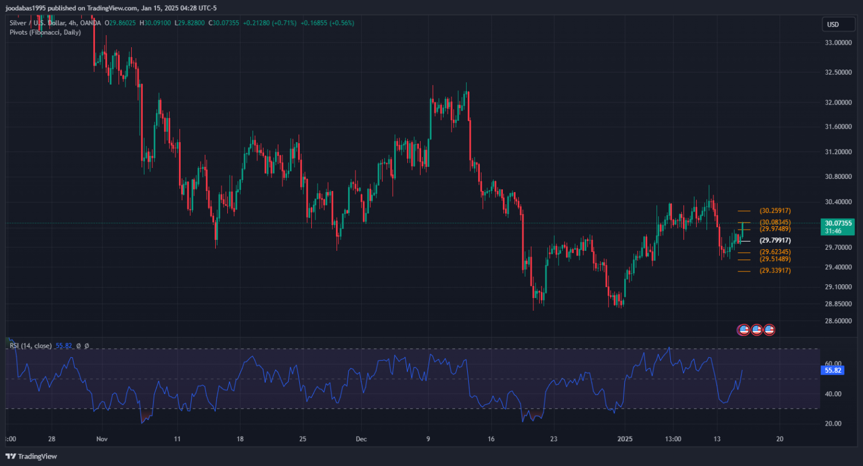
Task: Click the TradingView logo at bottom left
Action: tap(31, 456)
